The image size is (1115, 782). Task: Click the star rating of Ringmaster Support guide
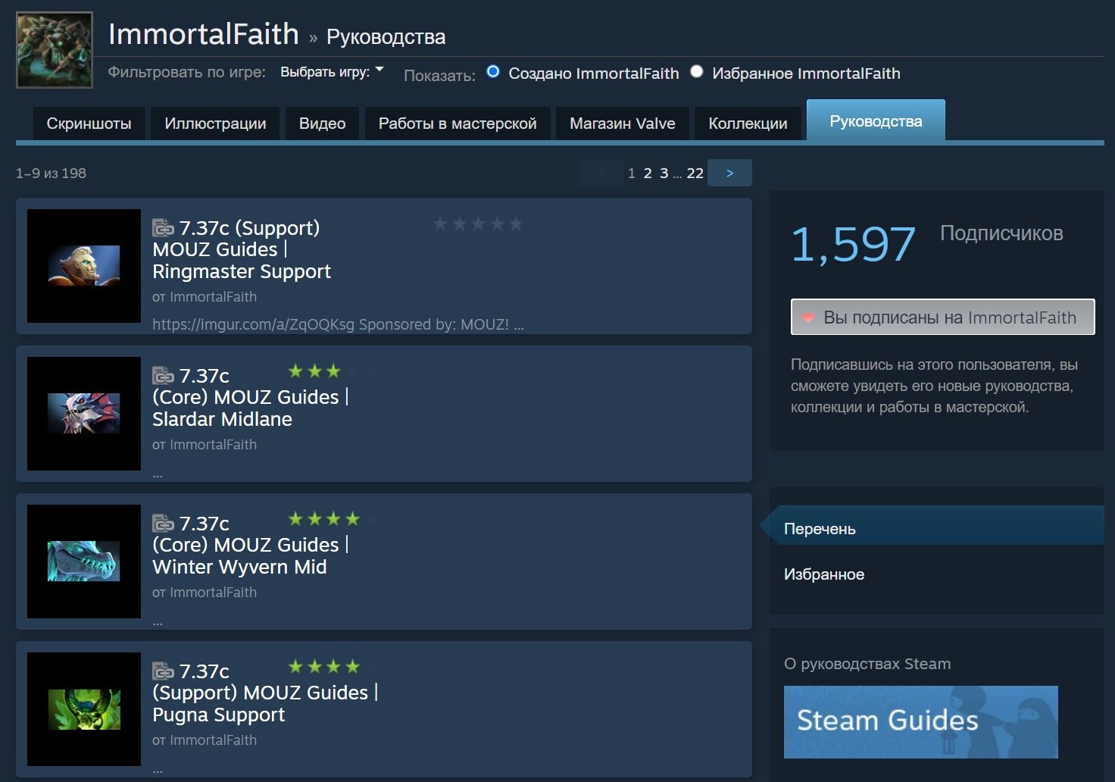[478, 224]
